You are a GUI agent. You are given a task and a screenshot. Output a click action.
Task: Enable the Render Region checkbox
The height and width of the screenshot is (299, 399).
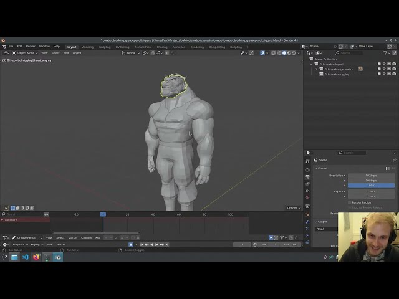[x=350, y=202]
